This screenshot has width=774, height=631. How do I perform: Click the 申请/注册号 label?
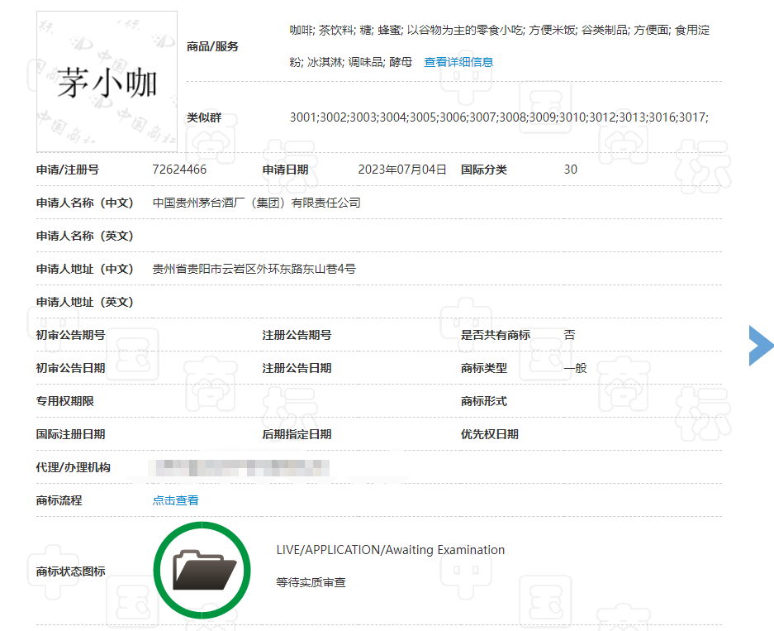tap(68, 170)
